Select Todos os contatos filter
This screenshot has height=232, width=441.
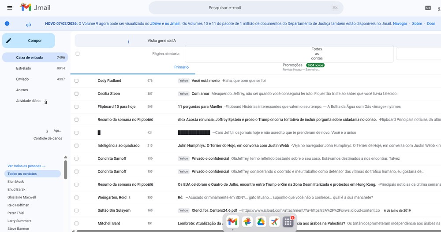(x=33, y=174)
